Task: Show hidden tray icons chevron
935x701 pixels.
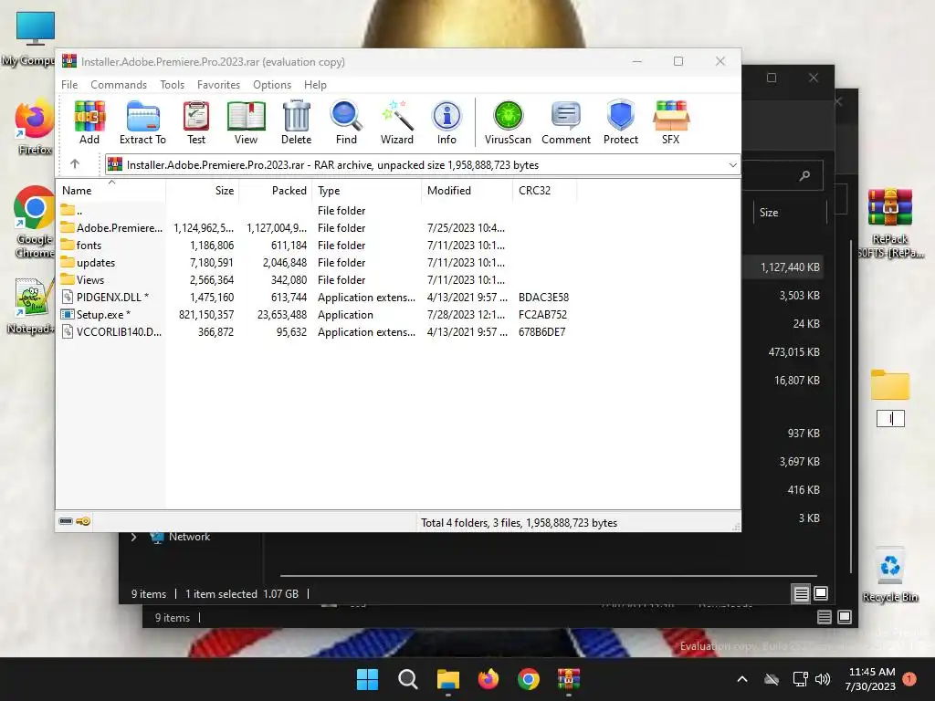Action: 742,679
